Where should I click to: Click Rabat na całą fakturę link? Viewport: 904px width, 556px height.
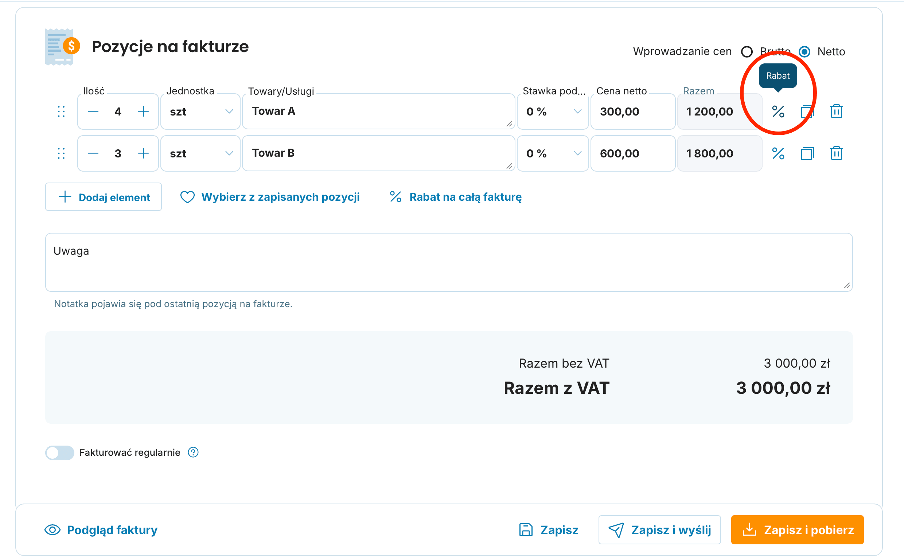[456, 197]
